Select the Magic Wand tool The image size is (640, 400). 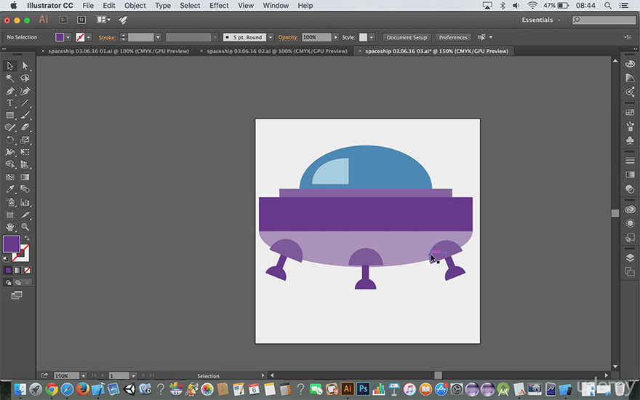[x=9, y=78]
